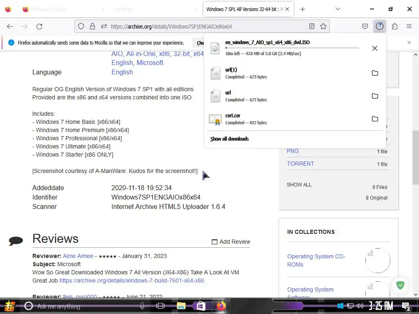Image resolution: width=419 pixels, height=314 pixels.
Task: Open site permissions icon in address bar
Action: (104, 26)
